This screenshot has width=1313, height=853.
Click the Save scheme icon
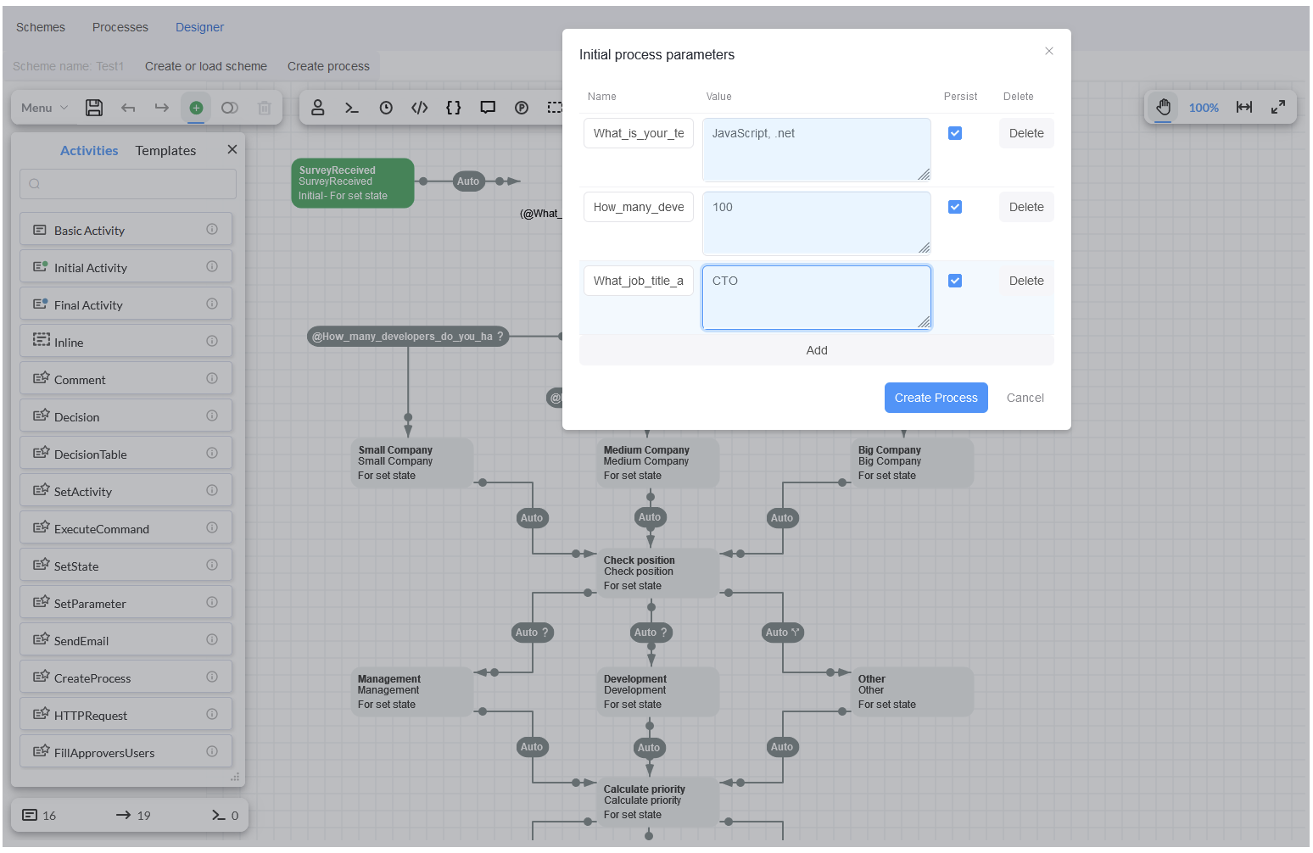point(94,108)
